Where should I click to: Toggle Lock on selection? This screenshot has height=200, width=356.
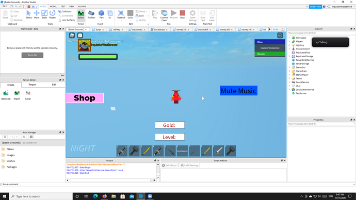tap(140, 15)
